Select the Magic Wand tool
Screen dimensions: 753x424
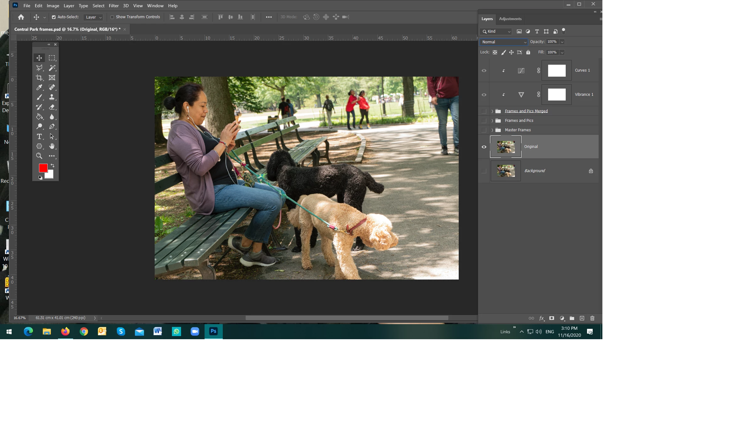pyautogui.click(x=52, y=68)
